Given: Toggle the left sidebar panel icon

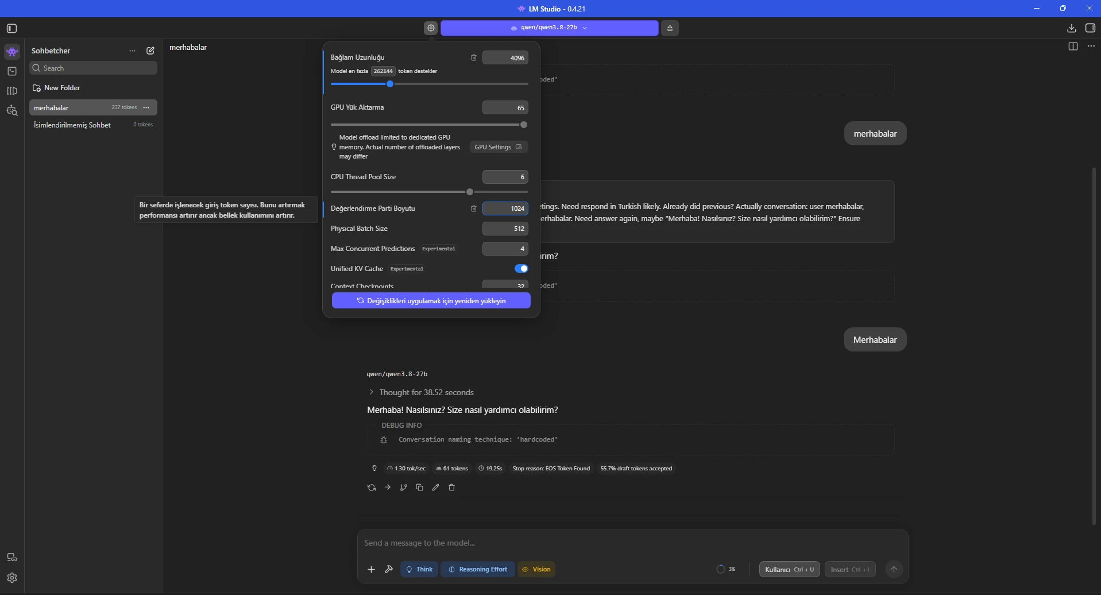Looking at the screenshot, I should point(12,28).
